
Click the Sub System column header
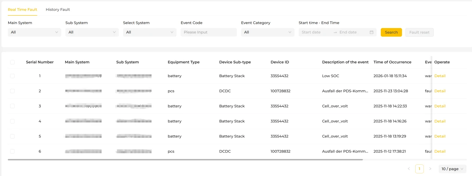pos(128,62)
